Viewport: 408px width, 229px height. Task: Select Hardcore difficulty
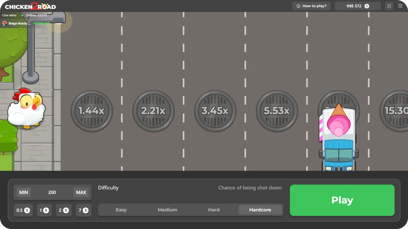(x=260, y=210)
